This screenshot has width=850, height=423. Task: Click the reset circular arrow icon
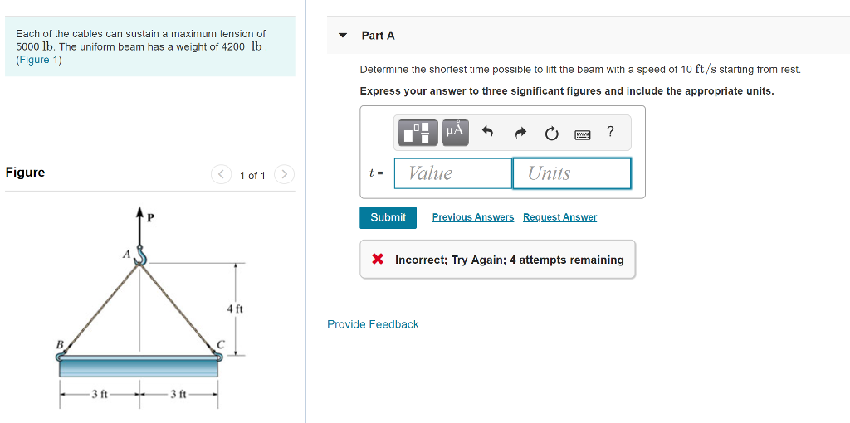pos(551,134)
